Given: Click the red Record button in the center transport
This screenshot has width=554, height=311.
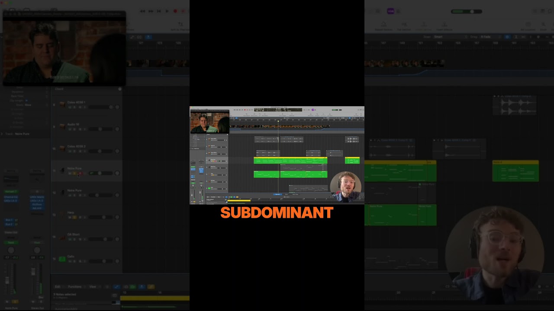Looking at the screenshot, I should tap(245, 110).
